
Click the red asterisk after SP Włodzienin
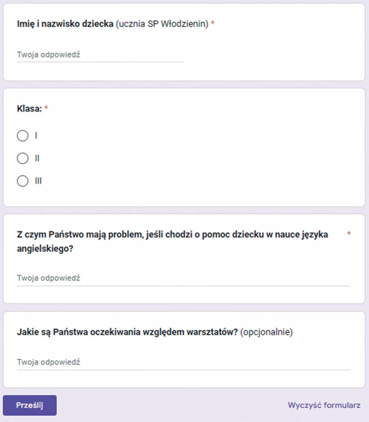(212, 23)
